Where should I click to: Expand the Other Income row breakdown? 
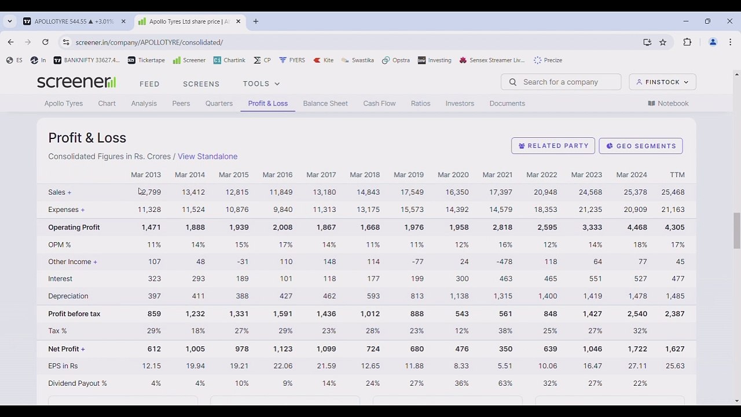[x=72, y=262]
